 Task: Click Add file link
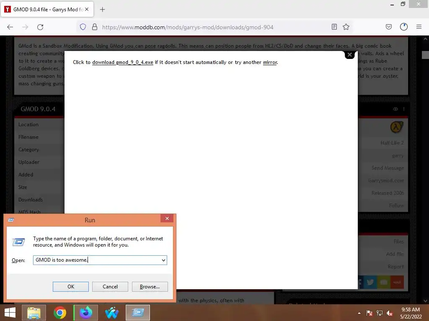[395, 254]
